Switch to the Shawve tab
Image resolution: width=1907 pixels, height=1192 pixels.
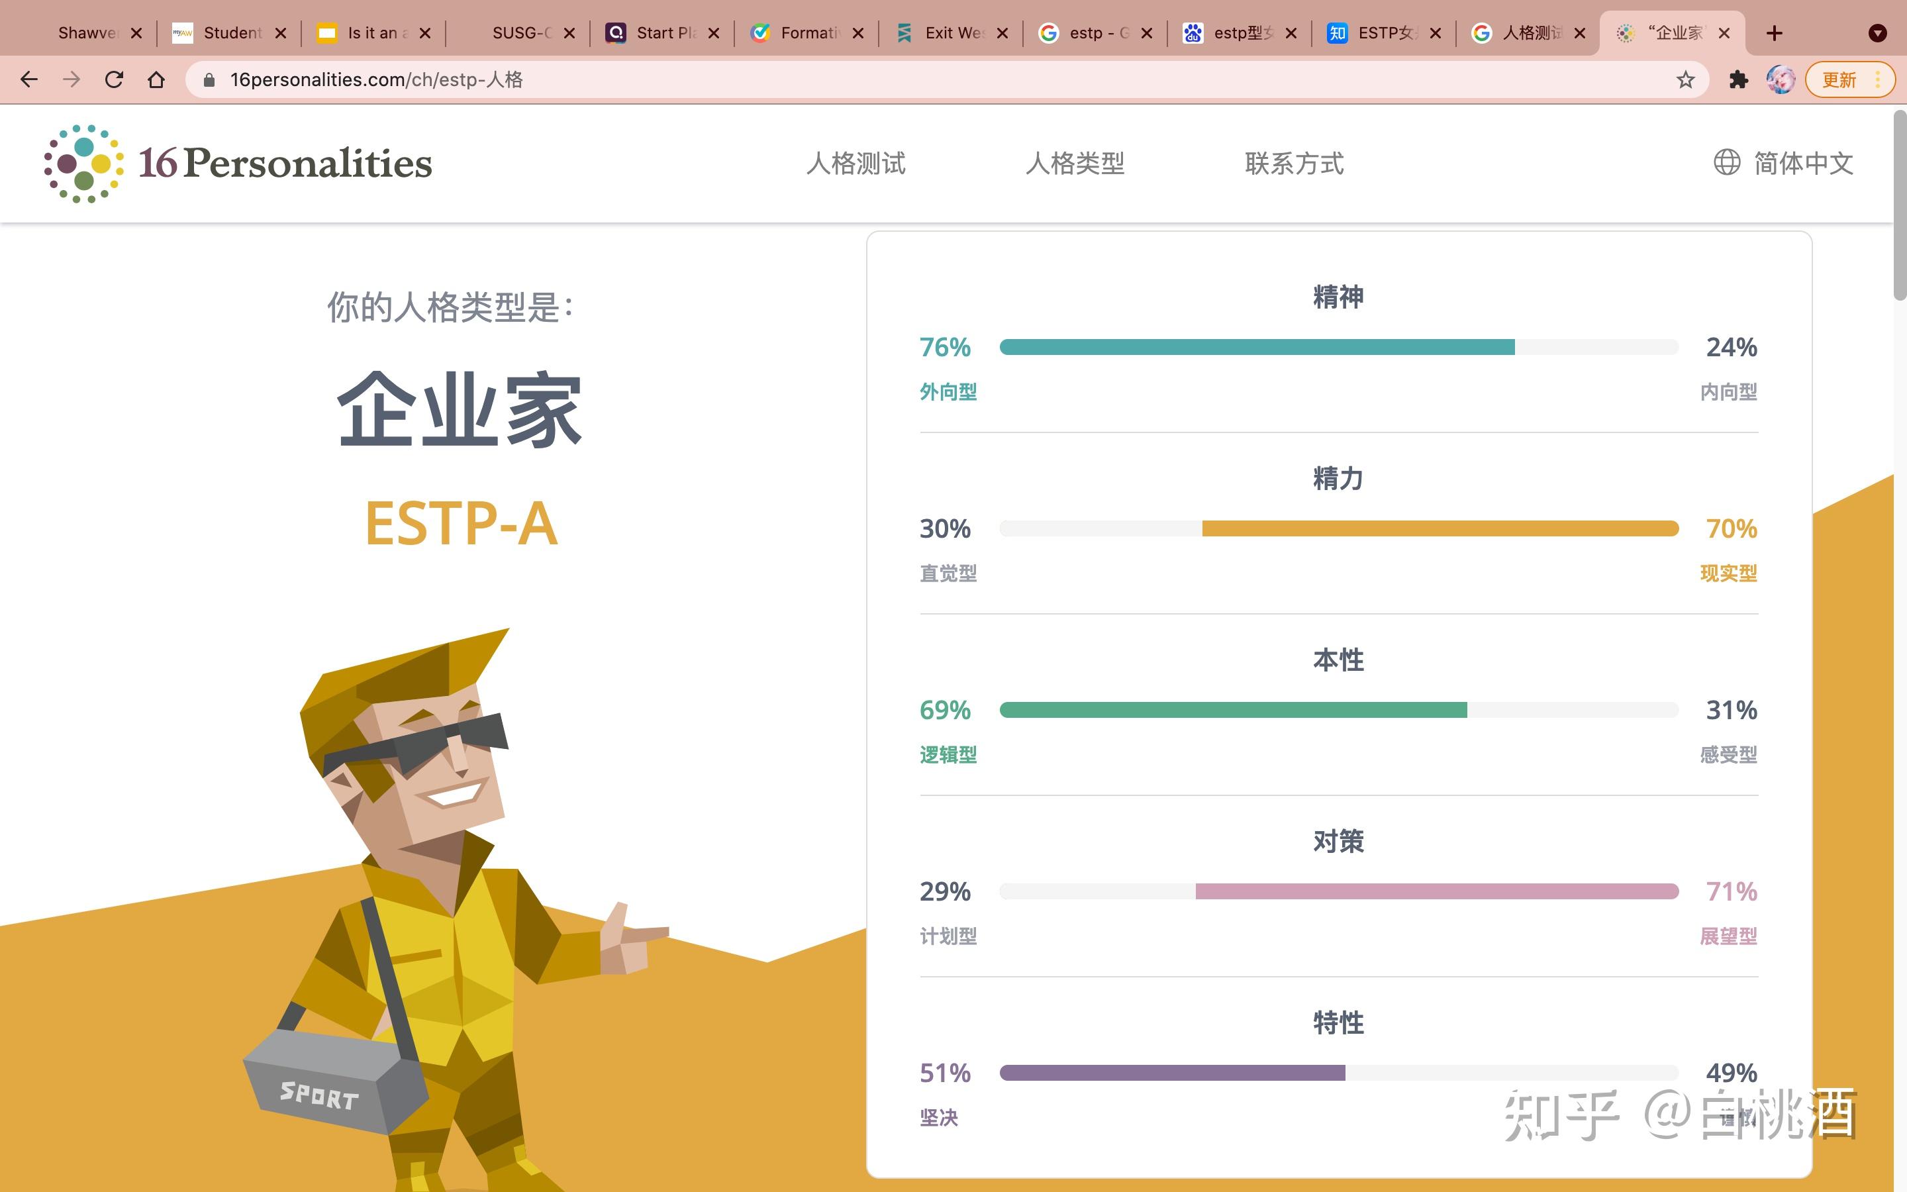coord(87,33)
